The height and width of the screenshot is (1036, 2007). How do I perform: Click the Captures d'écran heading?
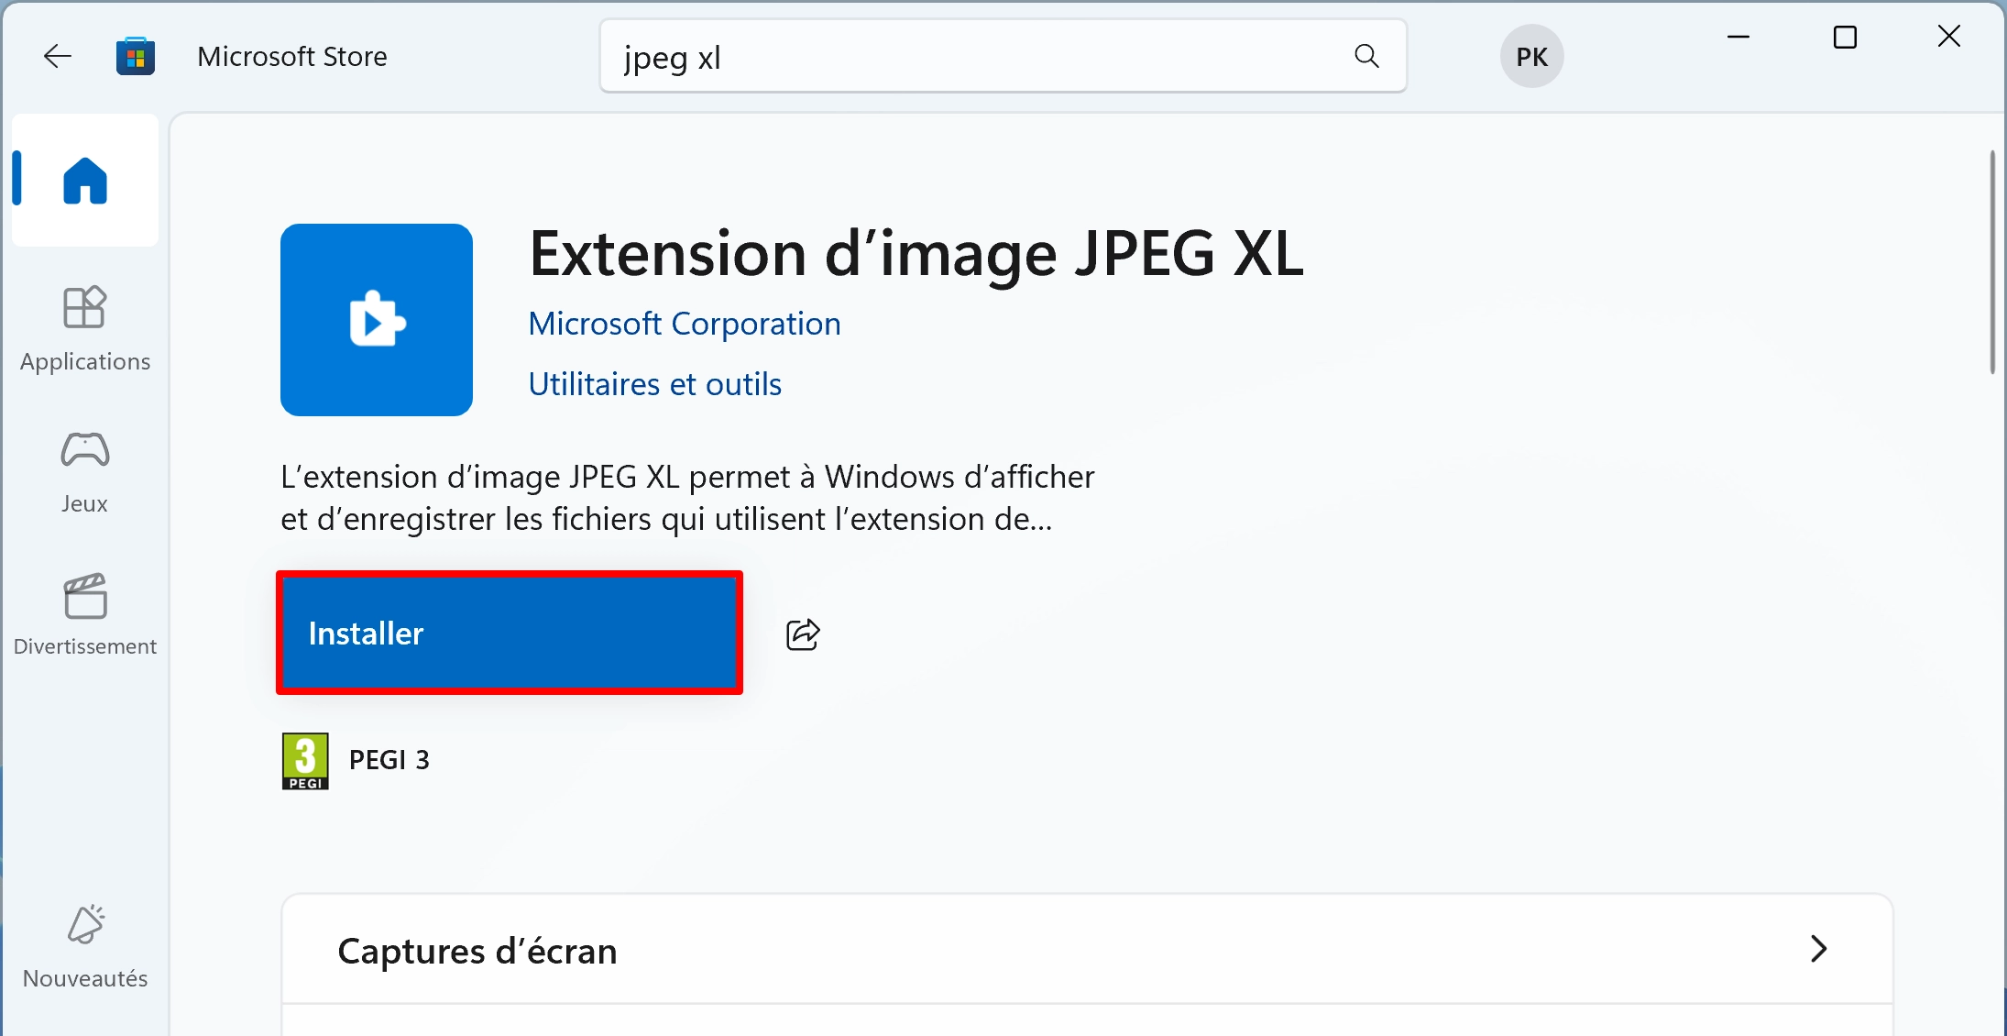pos(477,951)
